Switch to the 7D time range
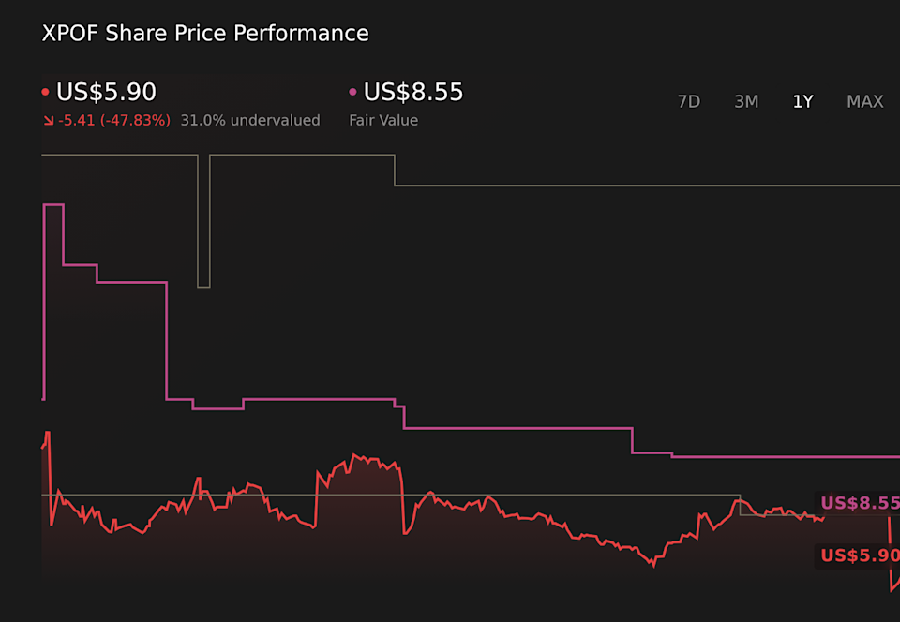 click(689, 101)
